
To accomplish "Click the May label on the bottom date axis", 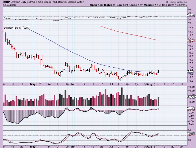I will [33, 147].
